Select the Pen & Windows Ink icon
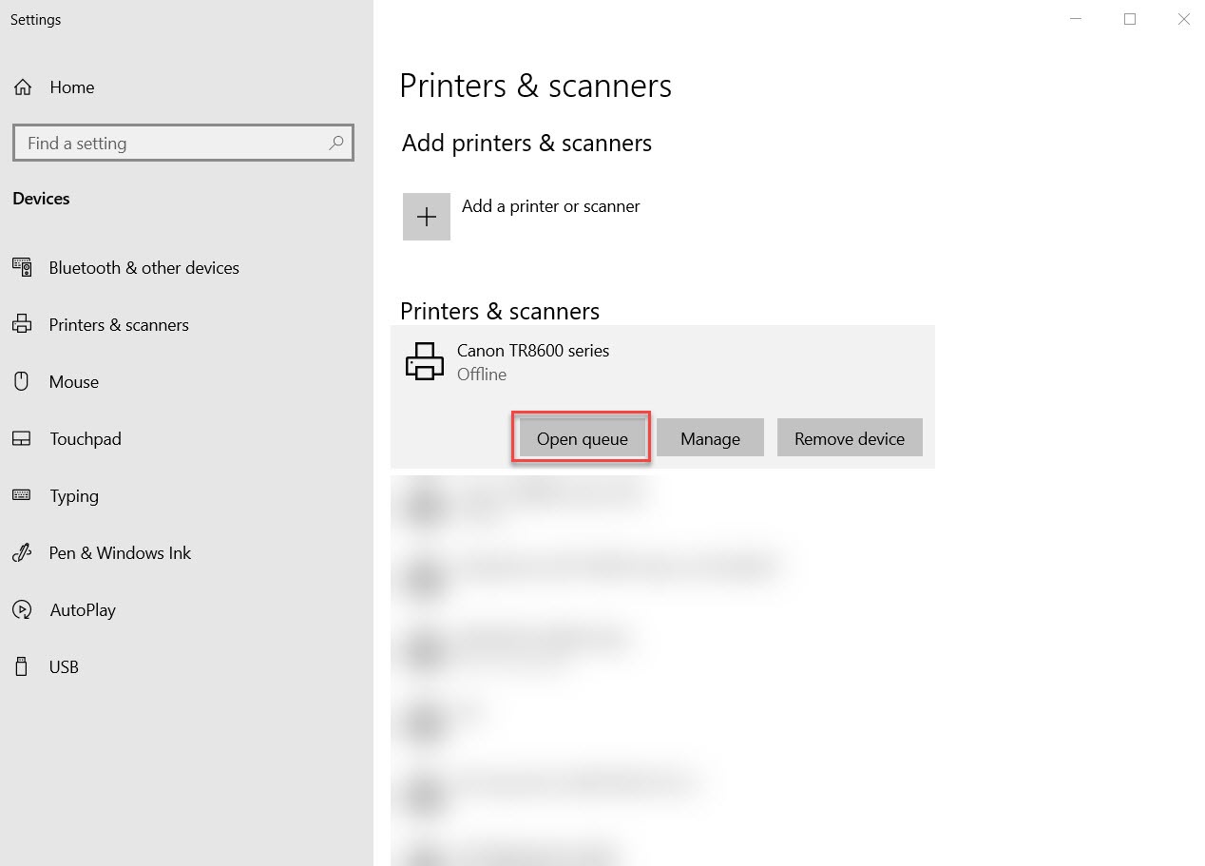The image size is (1205, 866). tap(21, 552)
